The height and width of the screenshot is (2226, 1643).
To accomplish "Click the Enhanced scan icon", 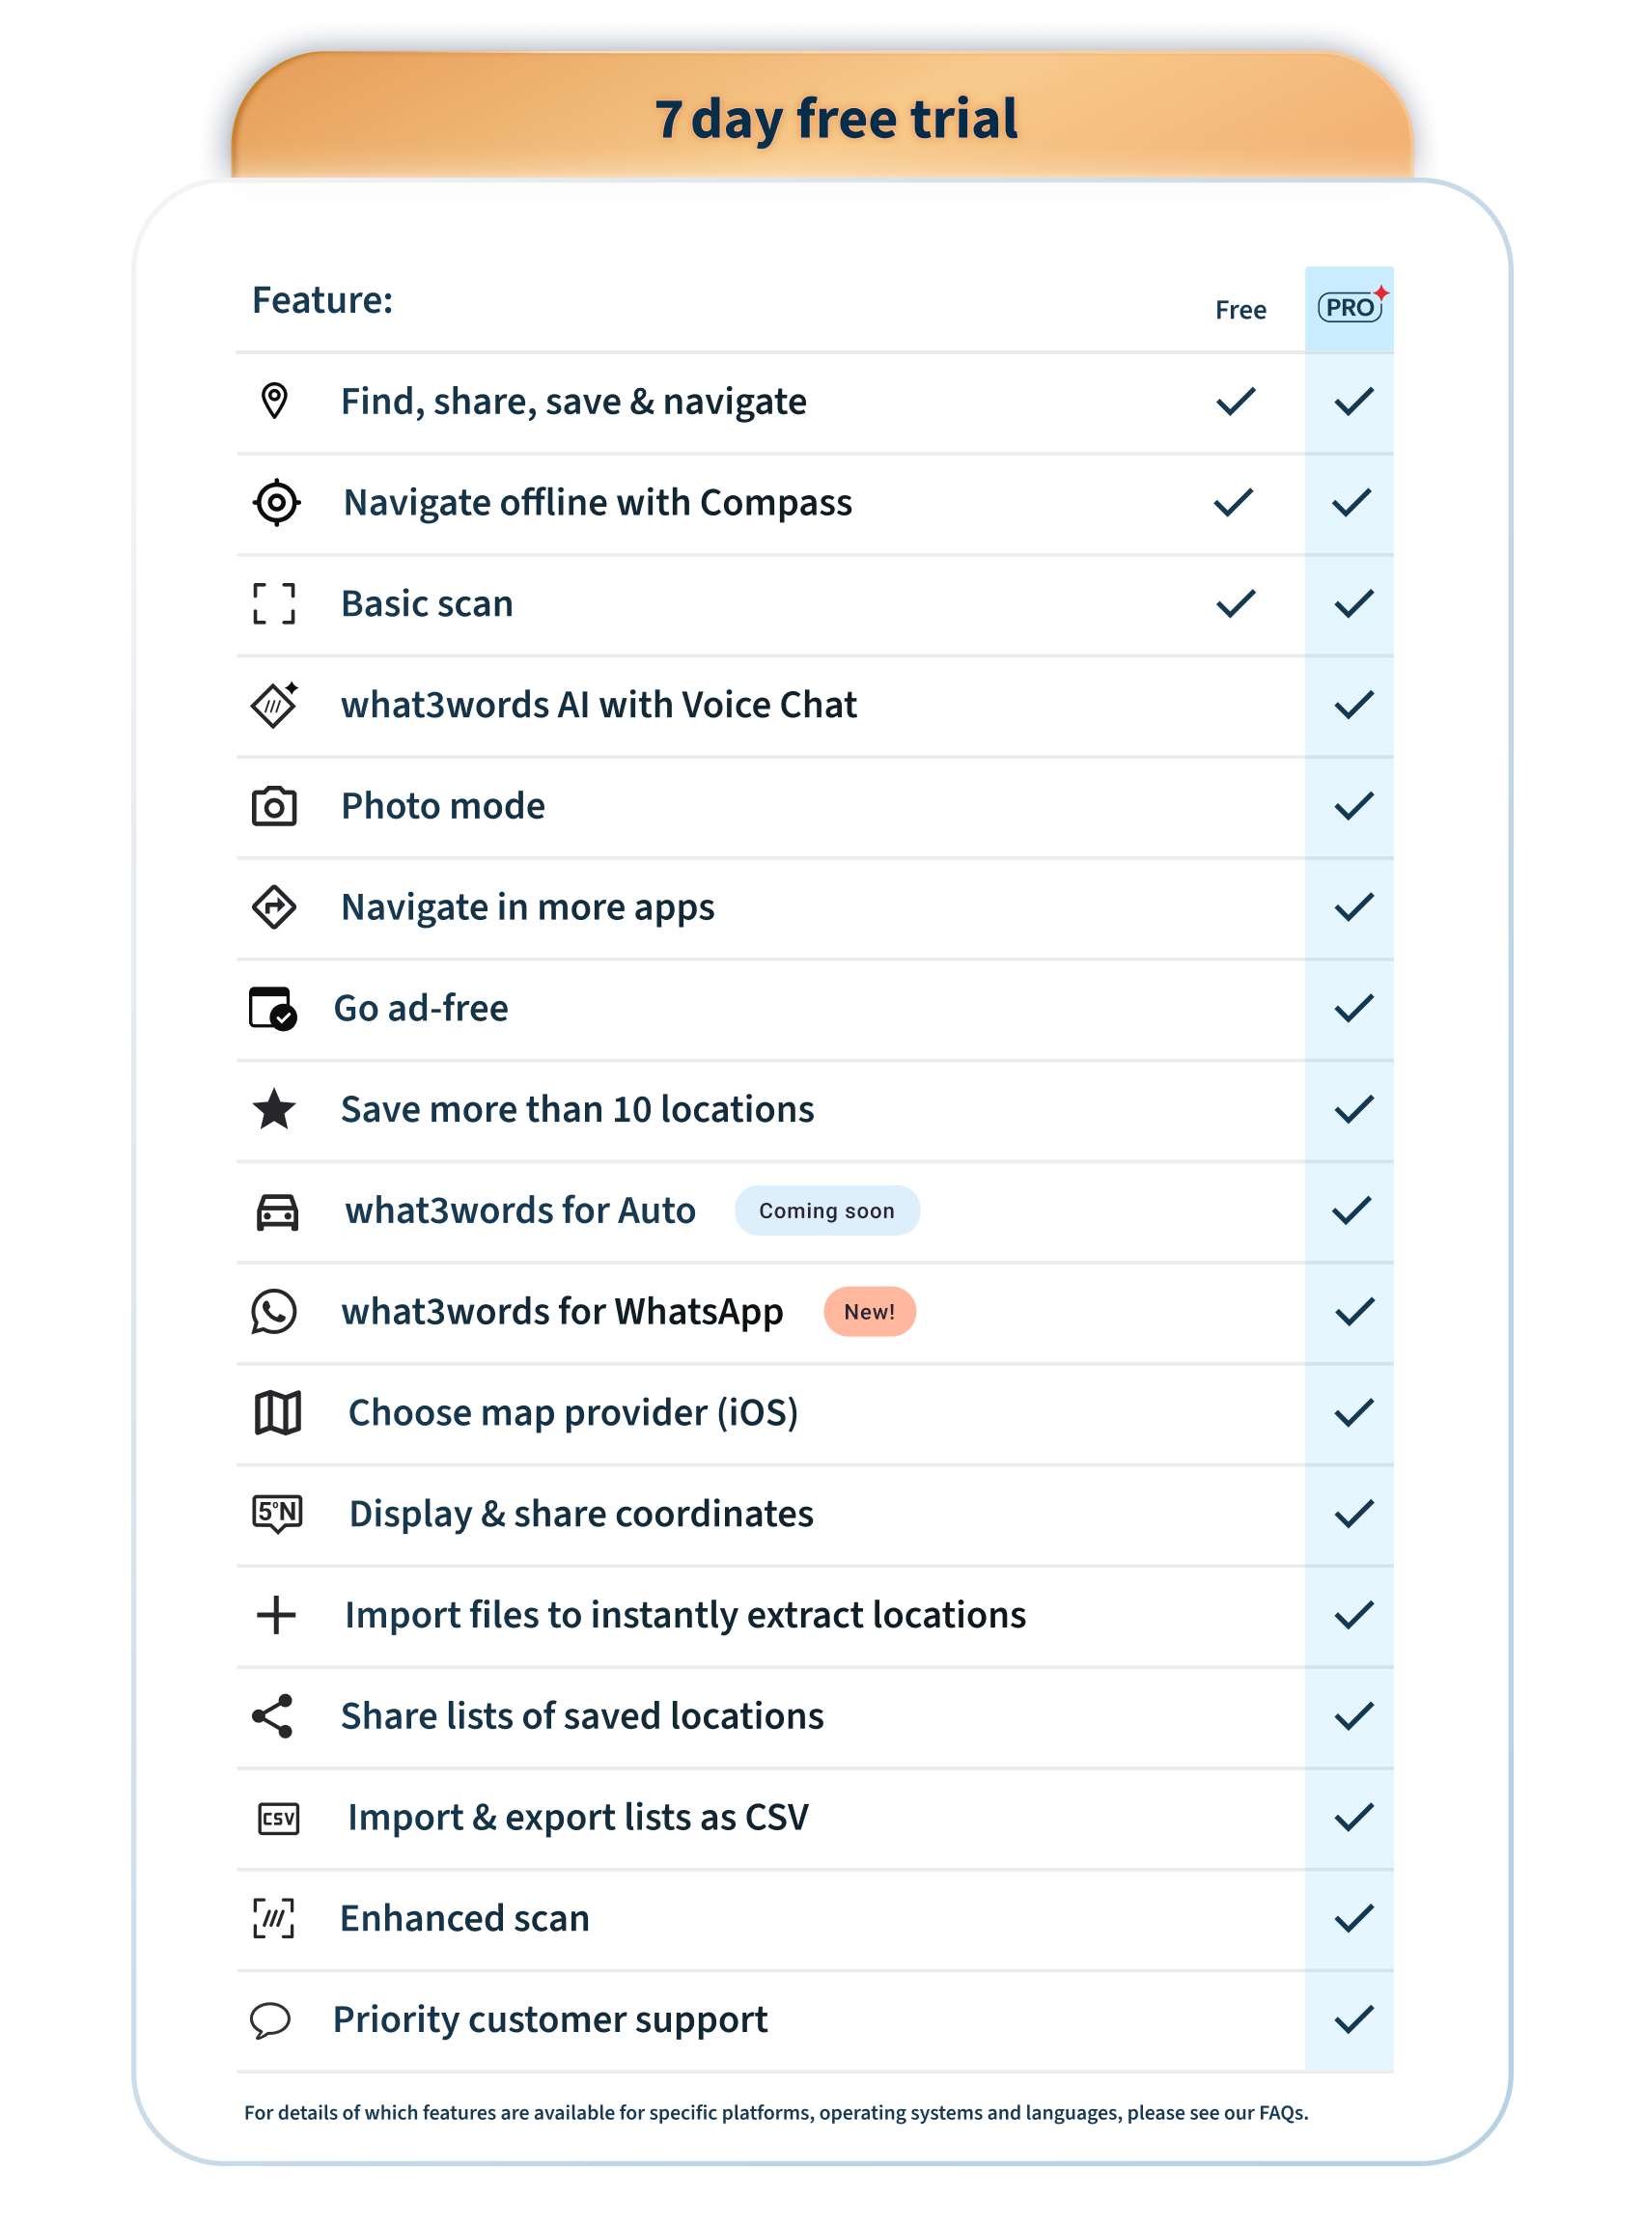I will (x=273, y=1918).
